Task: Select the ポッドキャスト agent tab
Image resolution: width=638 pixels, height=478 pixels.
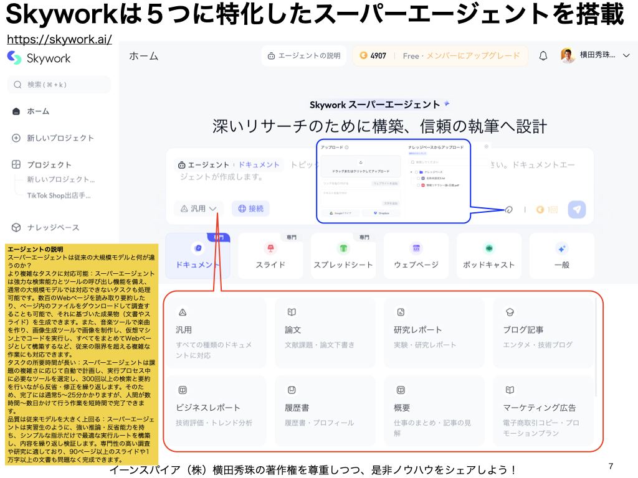Action: coord(488,256)
